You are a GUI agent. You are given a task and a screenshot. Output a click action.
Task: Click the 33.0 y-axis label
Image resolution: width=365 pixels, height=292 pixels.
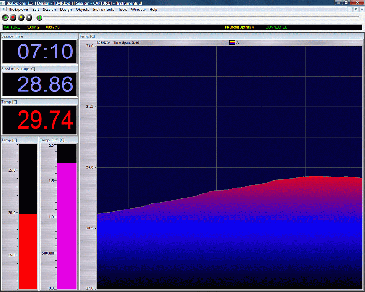click(x=89, y=46)
